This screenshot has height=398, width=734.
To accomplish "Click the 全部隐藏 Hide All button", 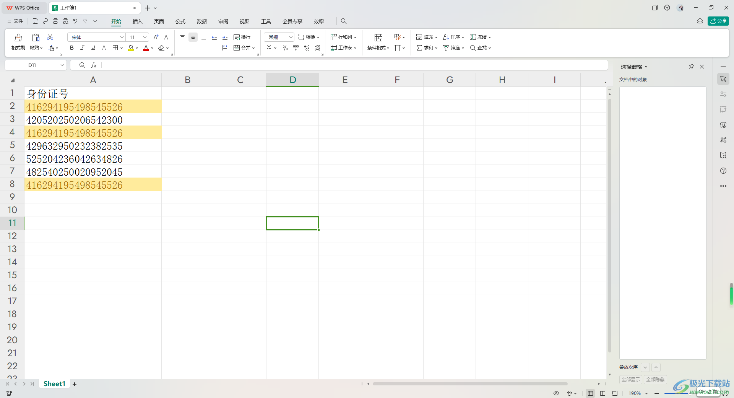I will (x=655, y=380).
